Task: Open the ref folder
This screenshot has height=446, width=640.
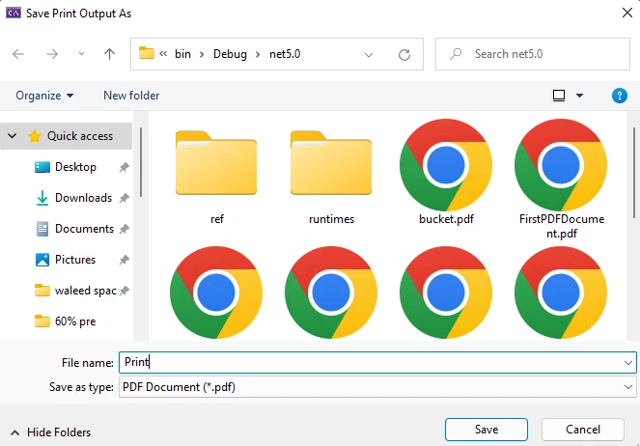Action: 216,166
